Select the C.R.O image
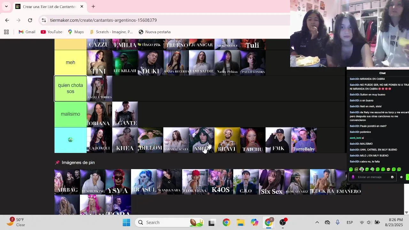This screenshot has width=409, height=230. [246, 182]
